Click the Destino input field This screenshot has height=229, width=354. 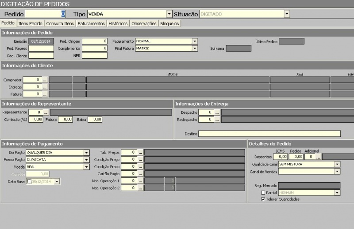click(269, 134)
